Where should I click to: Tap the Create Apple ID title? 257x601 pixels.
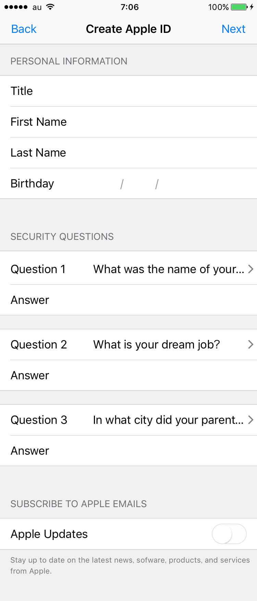(128, 29)
